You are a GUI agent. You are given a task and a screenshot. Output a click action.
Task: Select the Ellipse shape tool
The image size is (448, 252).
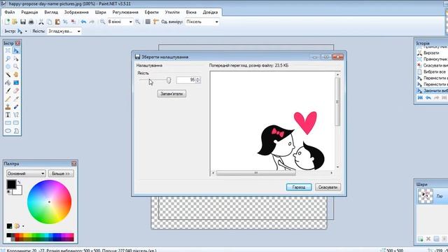click(x=8, y=131)
